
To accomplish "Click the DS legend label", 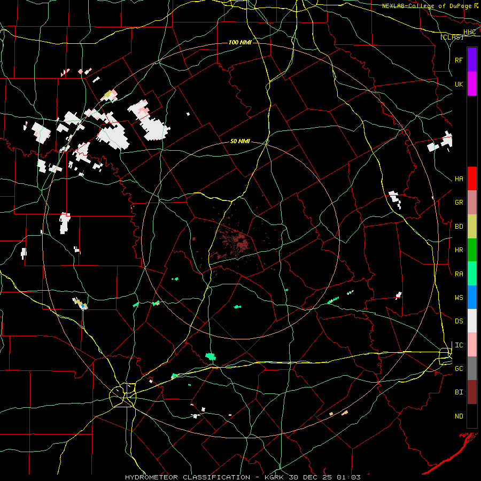I will (459, 321).
